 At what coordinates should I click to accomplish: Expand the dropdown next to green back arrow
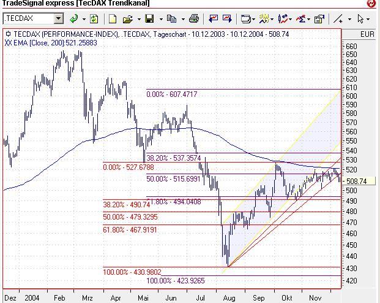click(x=84, y=19)
